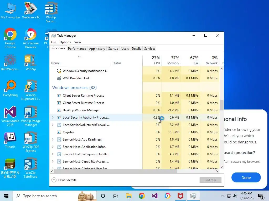Screen dimensions: 269x201
Task: Click the Windows processes (82) group header
Action: [74, 88]
